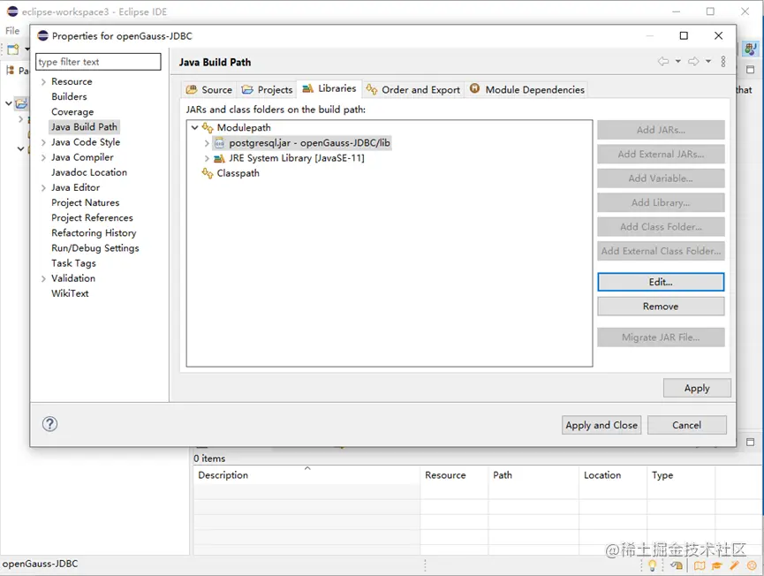Switch to the Source tab

[209, 89]
